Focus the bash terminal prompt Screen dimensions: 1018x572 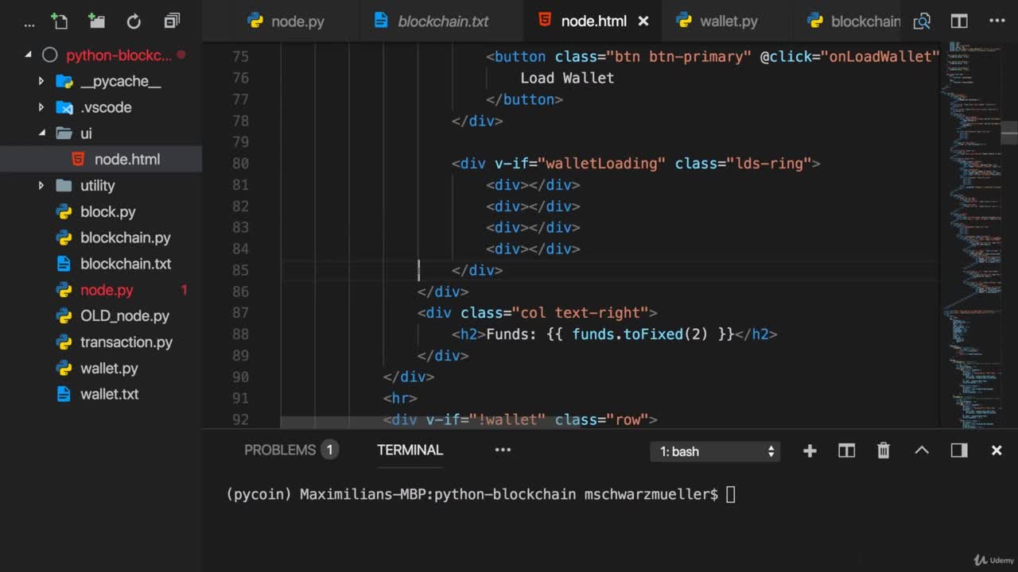(731, 494)
